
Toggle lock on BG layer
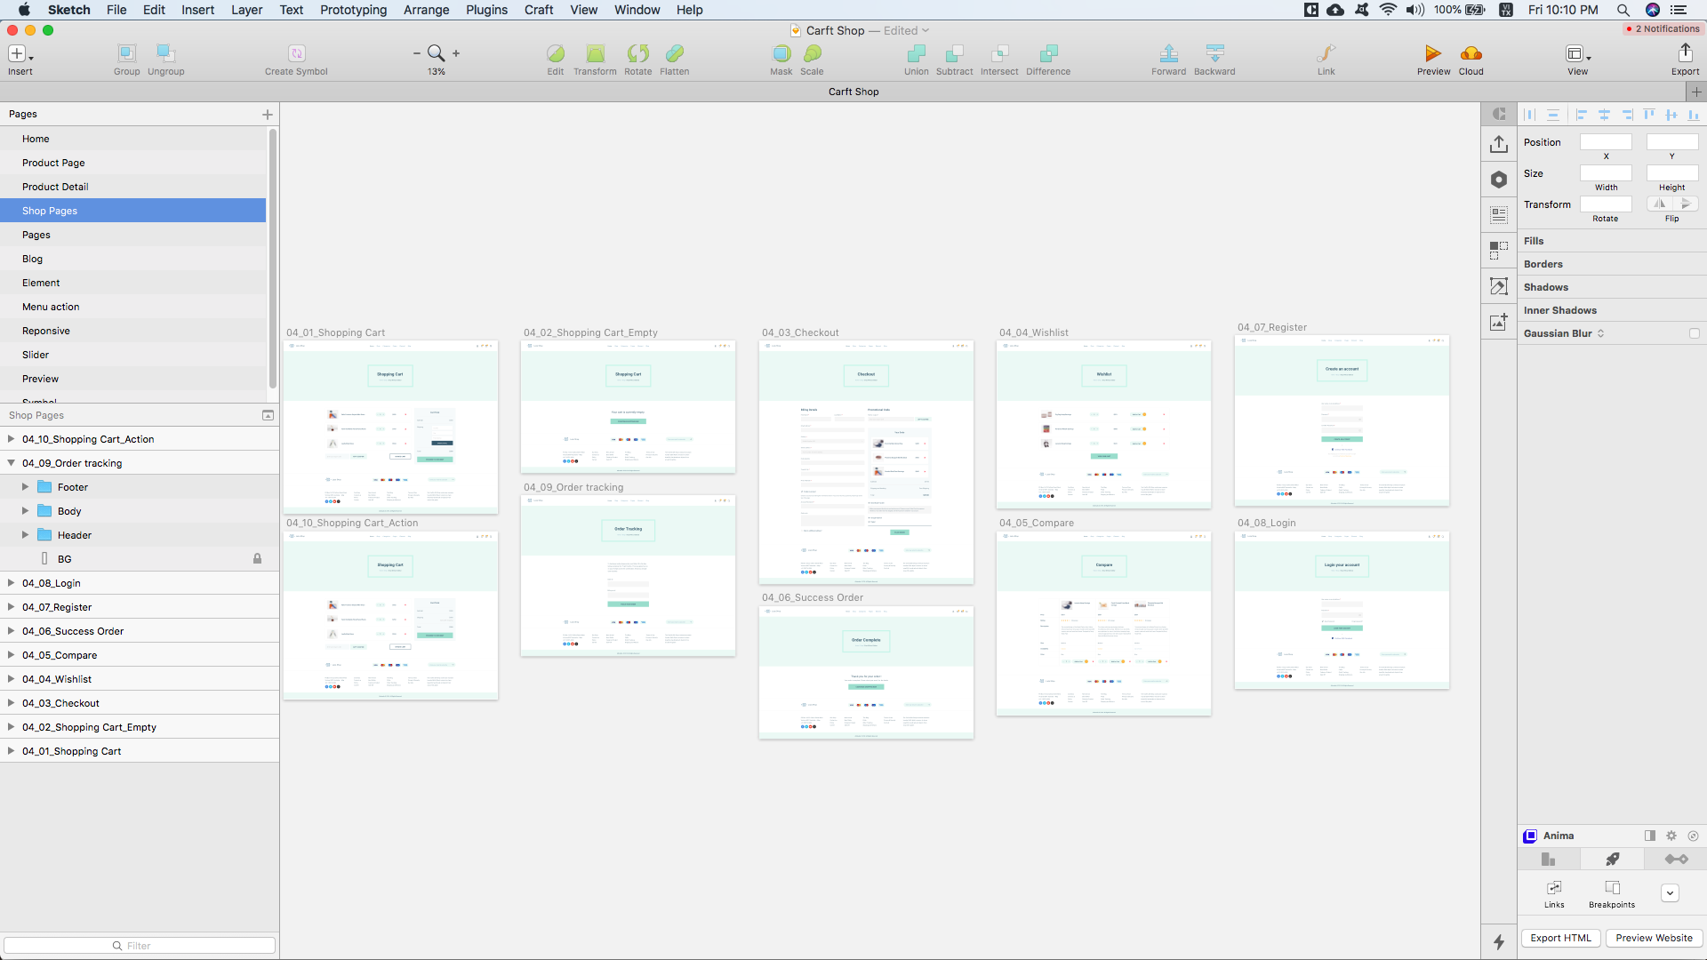(x=257, y=559)
